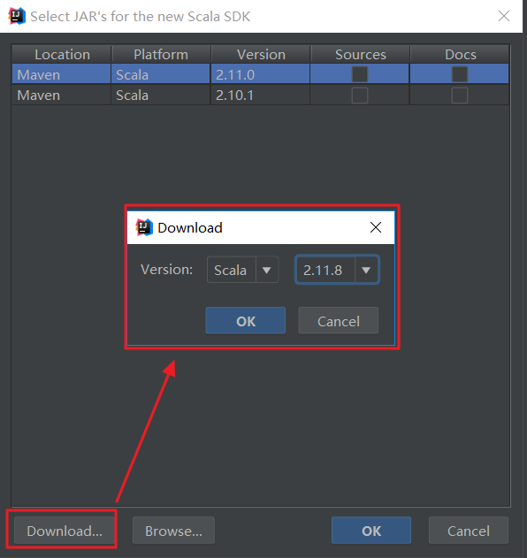Select the version cell "2.10.1"
Screen dimensions: 527x558
(261, 96)
